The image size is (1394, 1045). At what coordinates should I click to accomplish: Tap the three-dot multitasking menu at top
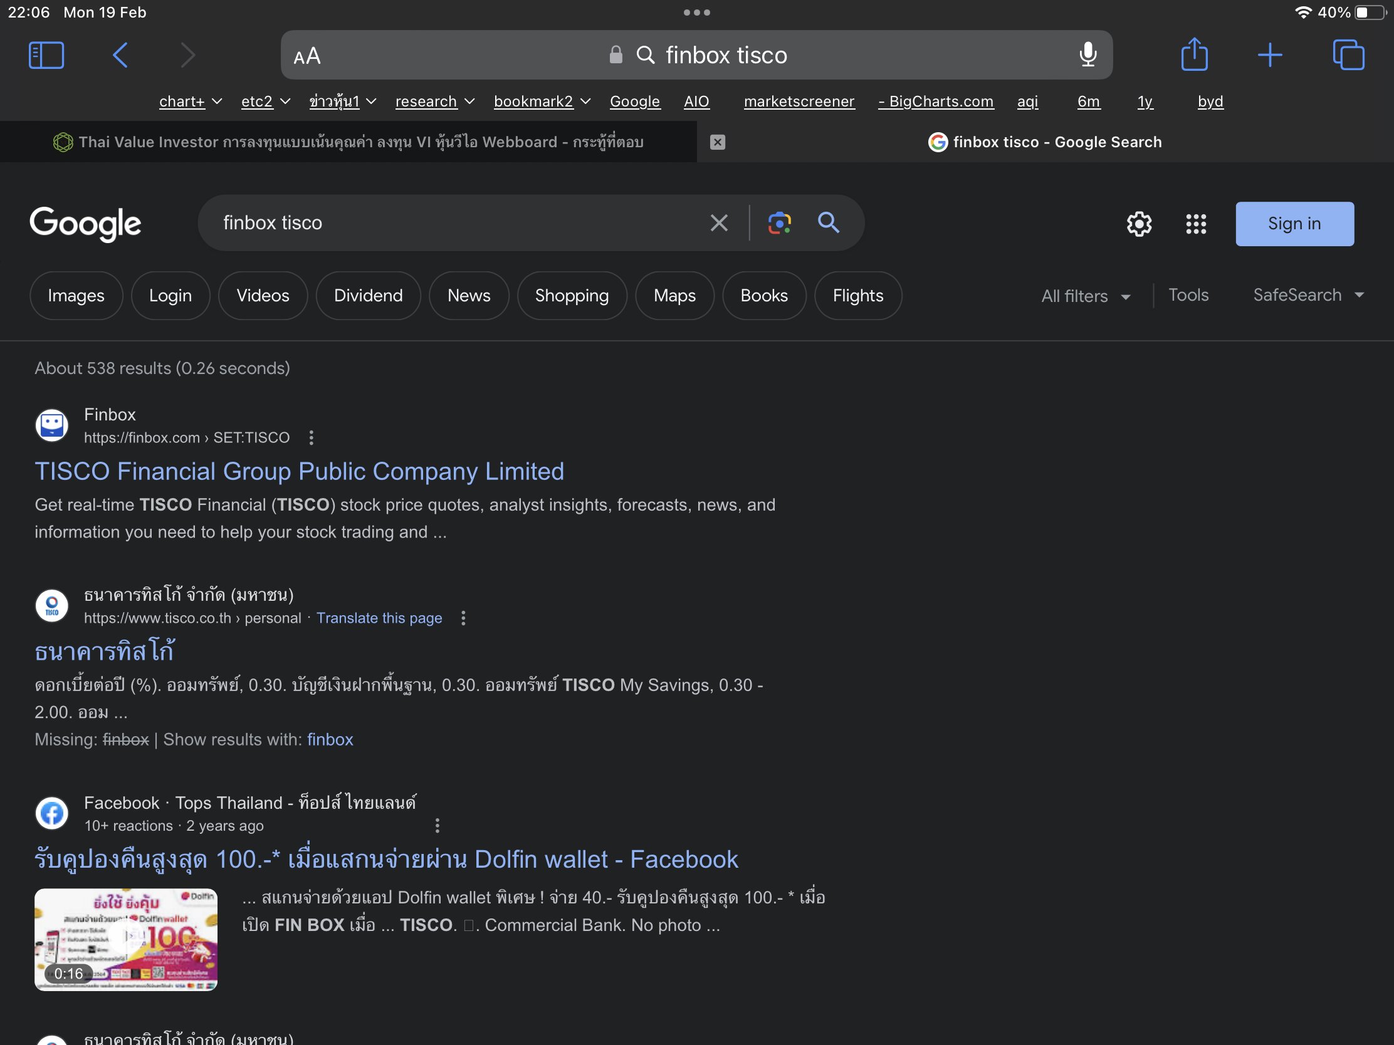[697, 12]
